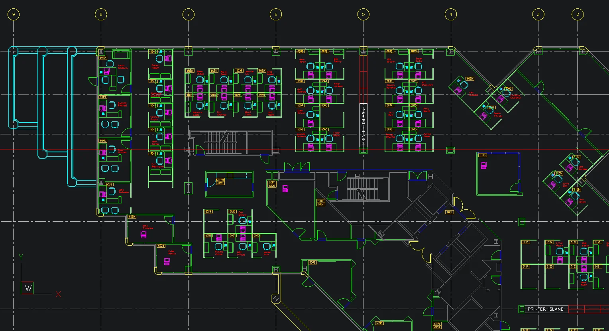This screenshot has width=609, height=331.
Task: Select room tag 6052
Action: [x=190, y=71]
